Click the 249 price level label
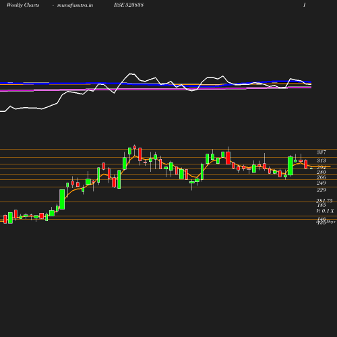The image size is (337, 337). point(321,183)
